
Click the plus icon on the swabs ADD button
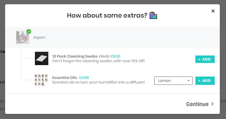point(199,59)
